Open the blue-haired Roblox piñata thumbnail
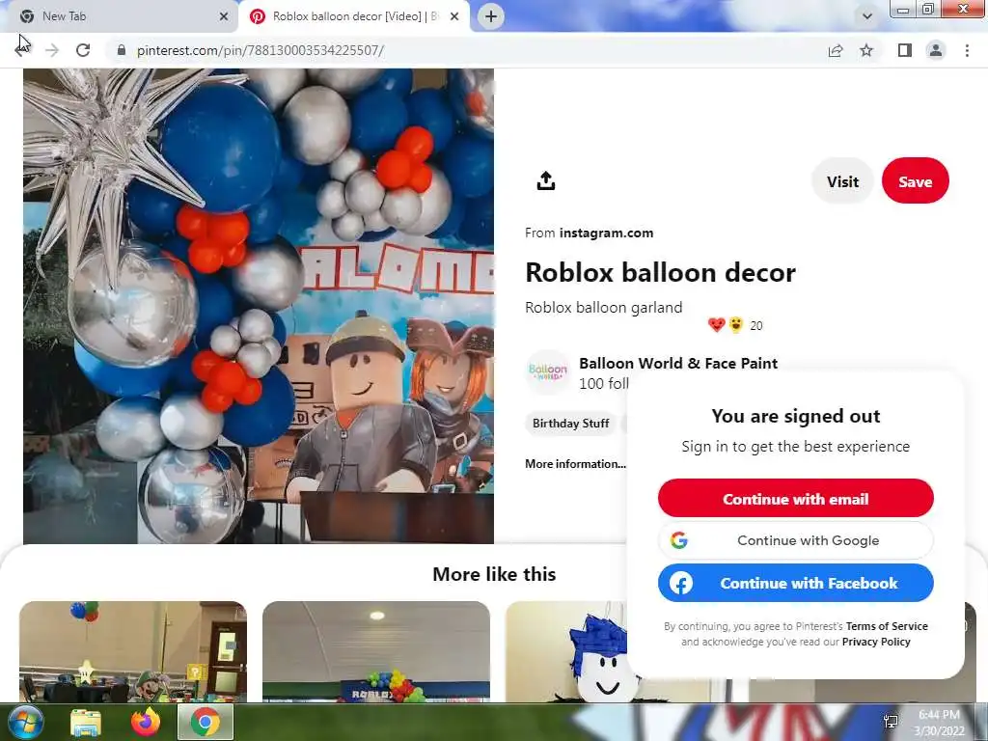This screenshot has height=741, width=988. [x=565, y=651]
